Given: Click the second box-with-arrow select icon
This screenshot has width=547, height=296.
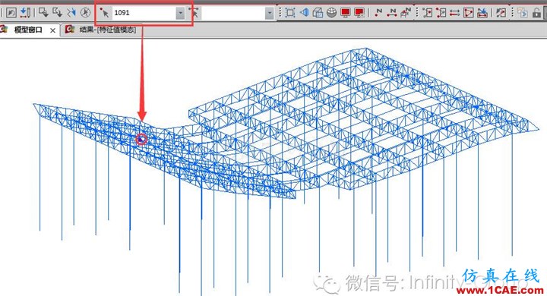Looking at the screenshot, I should (57, 13).
